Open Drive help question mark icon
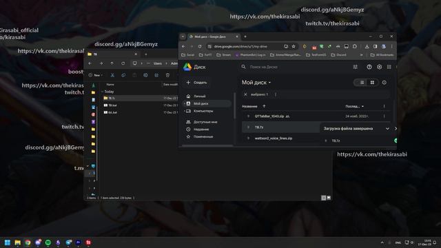 (369, 67)
